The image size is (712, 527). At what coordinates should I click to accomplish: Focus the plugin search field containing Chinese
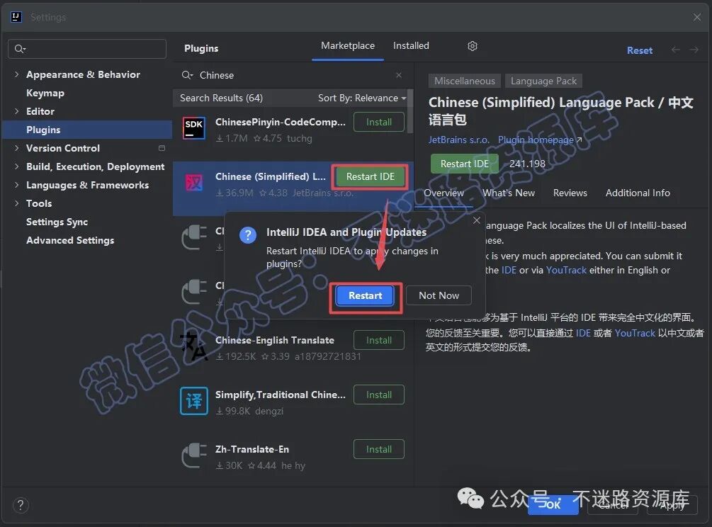click(x=293, y=75)
